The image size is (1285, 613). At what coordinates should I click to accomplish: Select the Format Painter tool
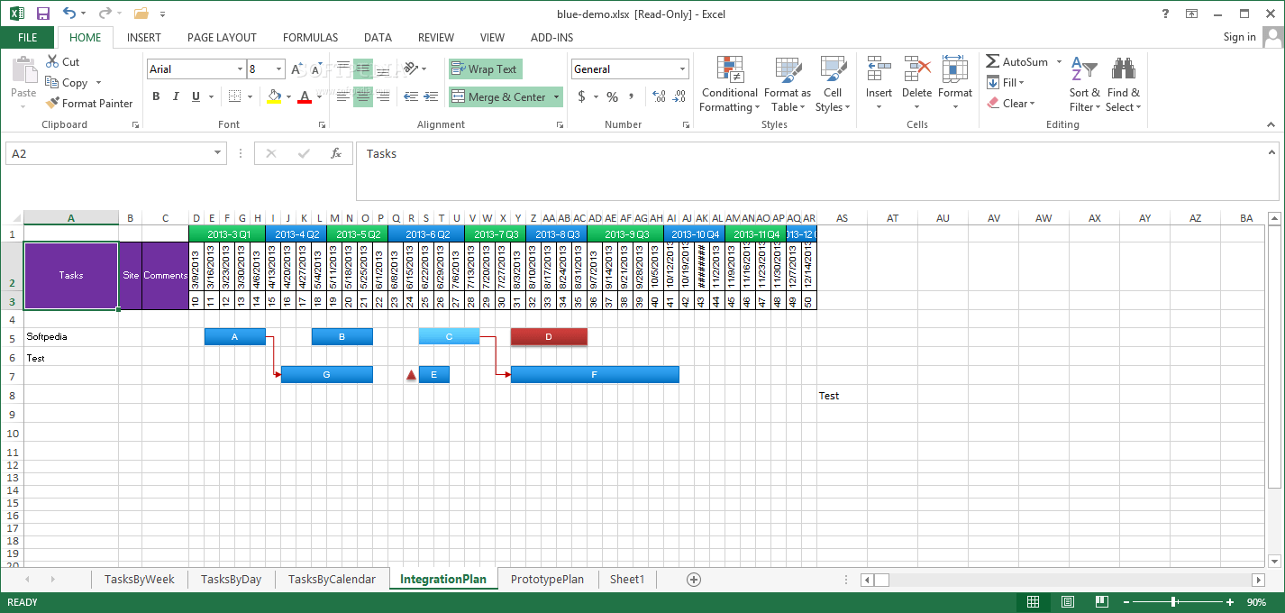(88, 103)
